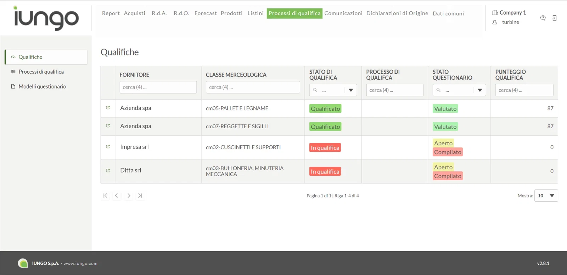Open the Listini menu item

click(x=256, y=13)
